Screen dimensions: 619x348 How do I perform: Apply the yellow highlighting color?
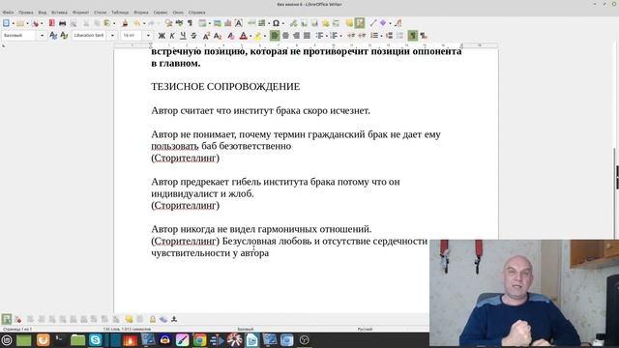258,36
